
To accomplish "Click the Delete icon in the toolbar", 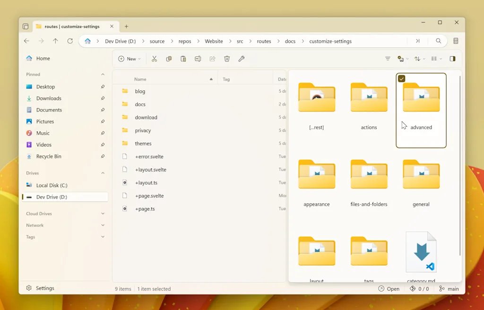I will click(227, 59).
